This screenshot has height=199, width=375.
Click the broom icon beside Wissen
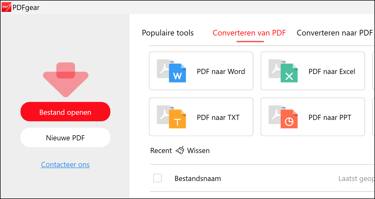coord(180,150)
